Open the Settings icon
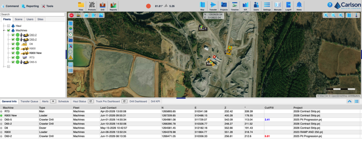The width and height of the screenshot is (362, 147). (267, 6)
